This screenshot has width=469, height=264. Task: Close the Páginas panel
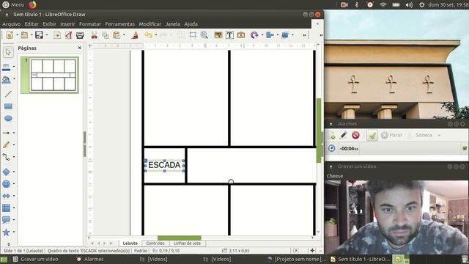pyautogui.click(x=80, y=48)
